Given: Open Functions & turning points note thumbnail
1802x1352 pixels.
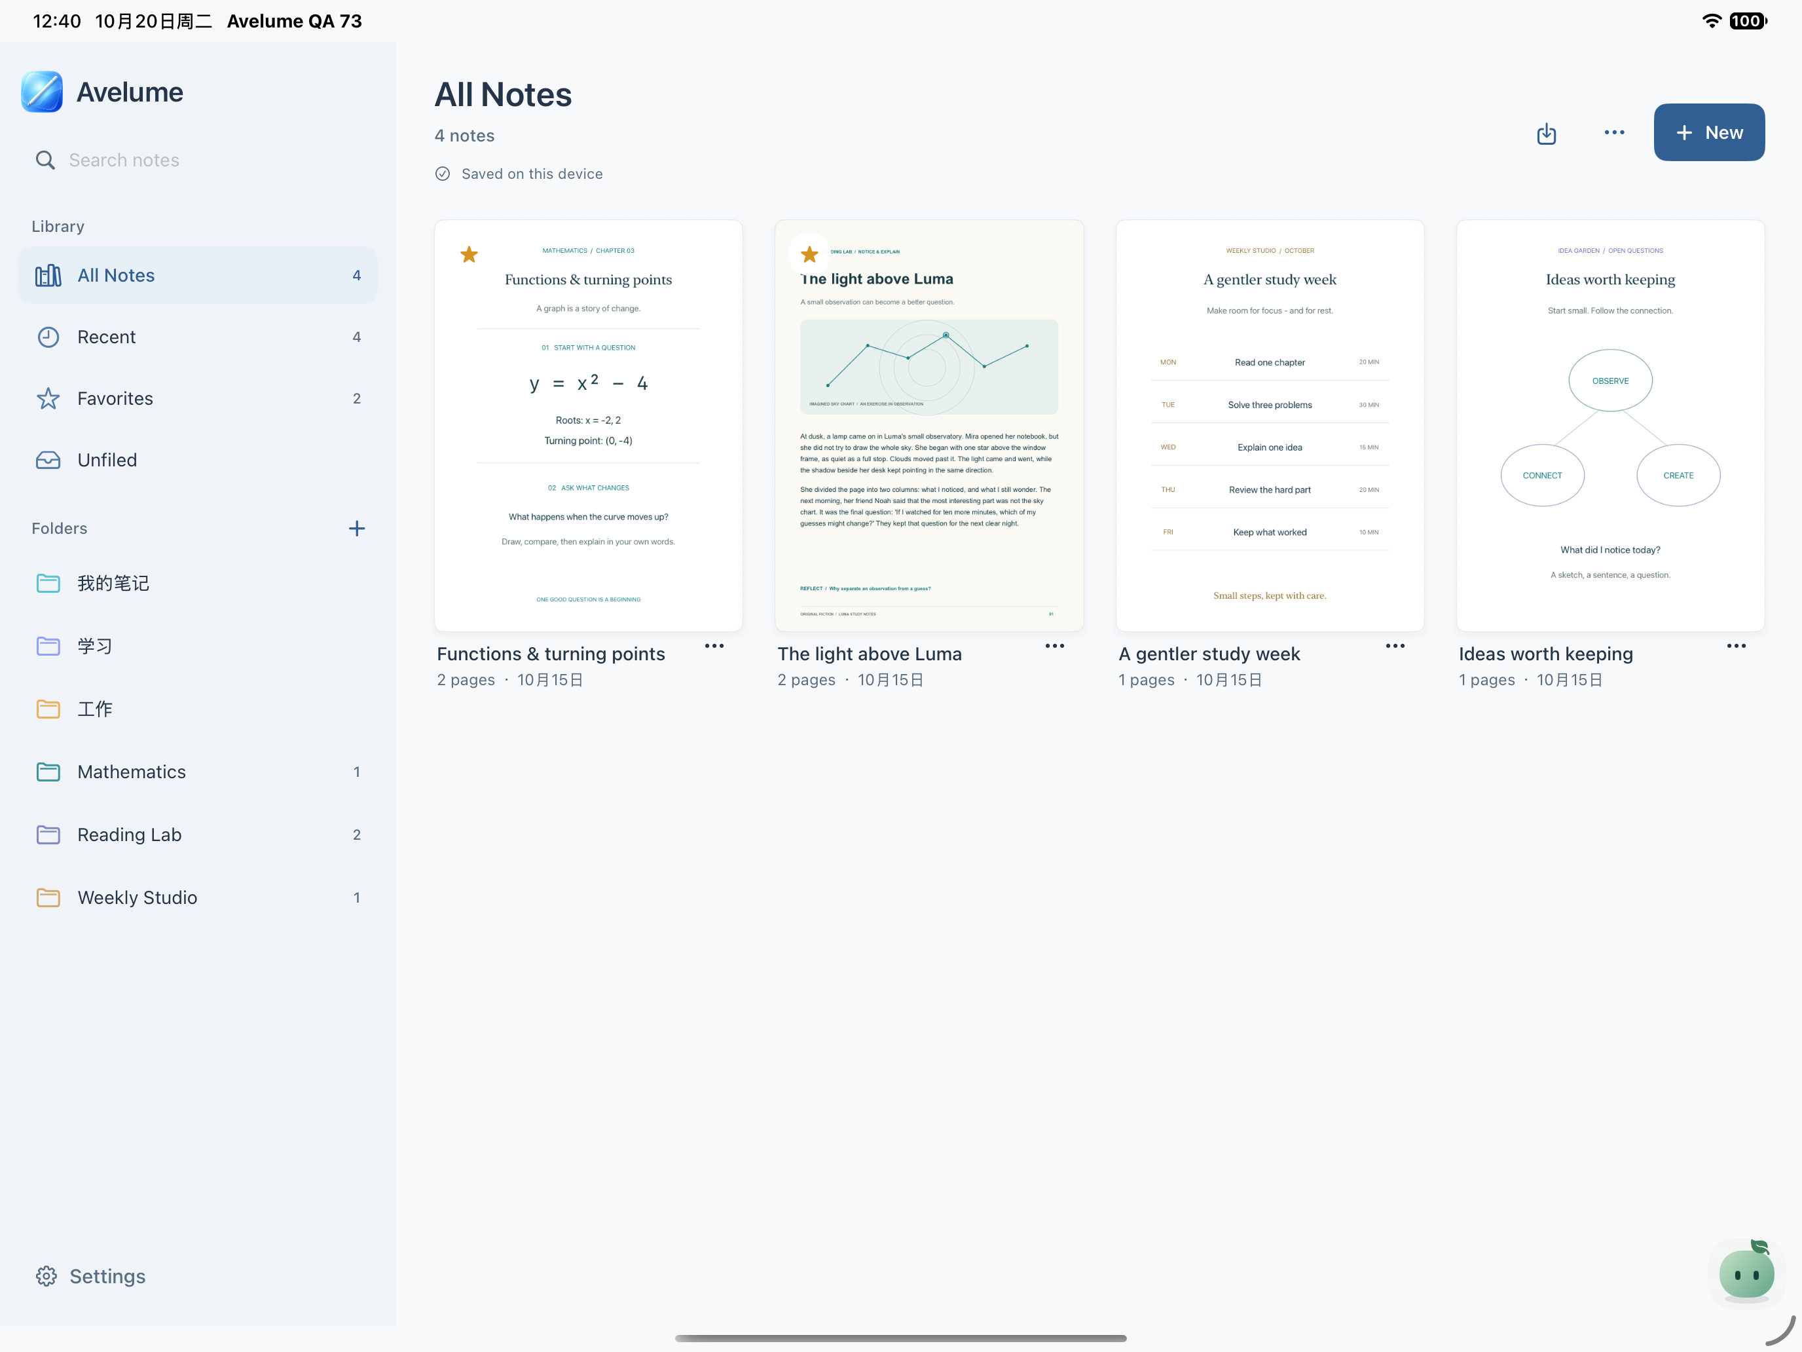Looking at the screenshot, I should tap(588, 425).
